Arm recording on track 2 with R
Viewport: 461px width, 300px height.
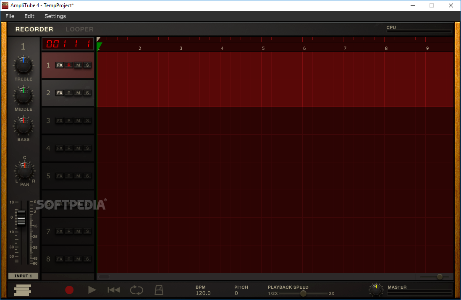point(69,93)
